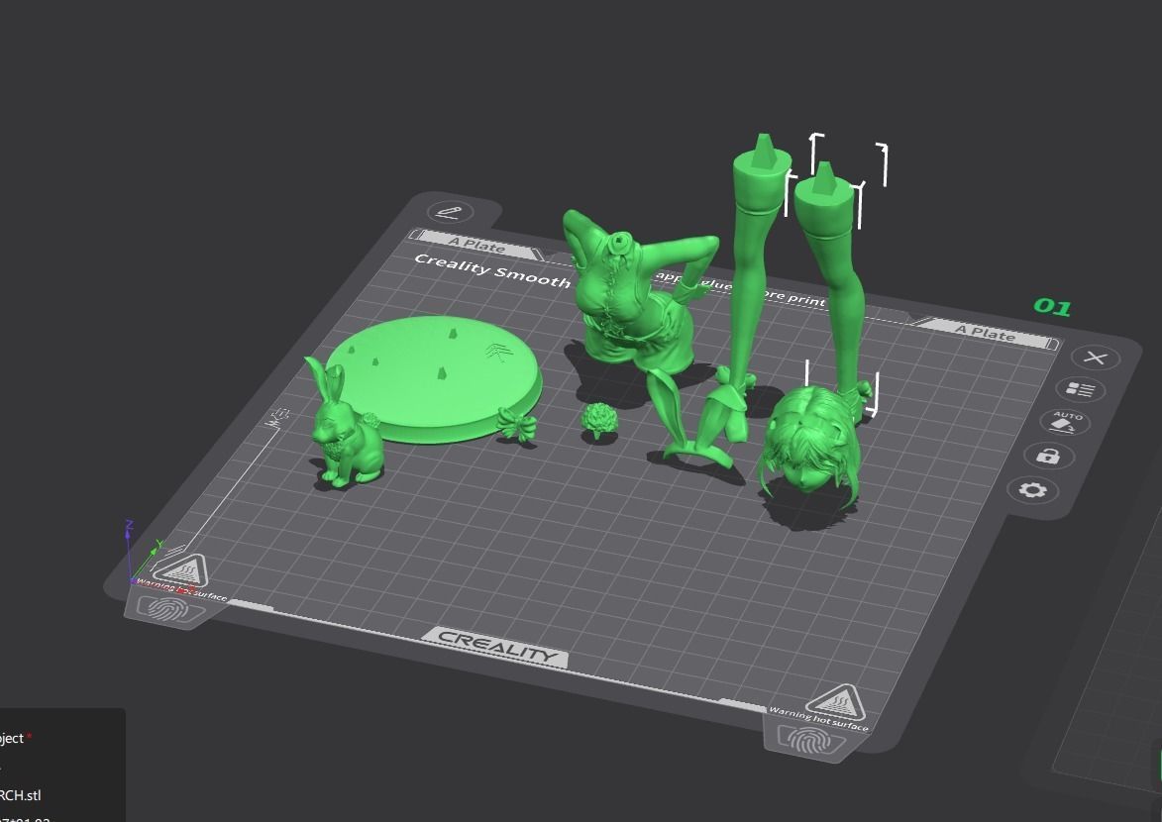The image size is (1162, 822).
Task: Click the CREALITY logo on the plate
Action: 495,647
